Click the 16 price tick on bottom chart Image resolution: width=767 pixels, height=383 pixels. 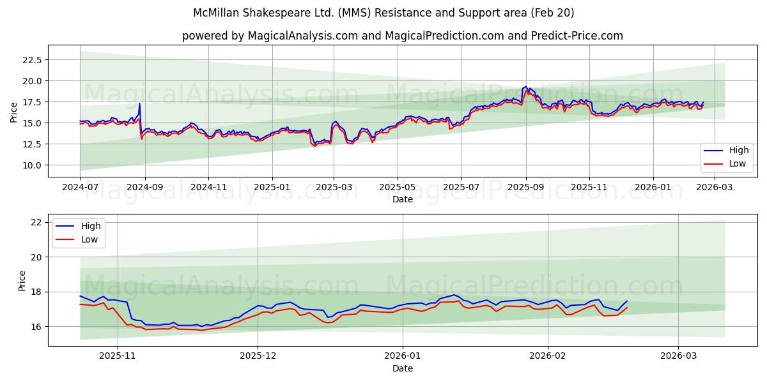(36, 327)
